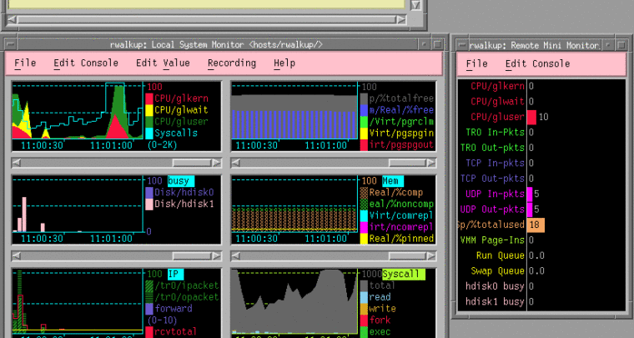Click left scroll arrow under the CPU graph
The image size is (634, 338).
(x=14, y=161)
